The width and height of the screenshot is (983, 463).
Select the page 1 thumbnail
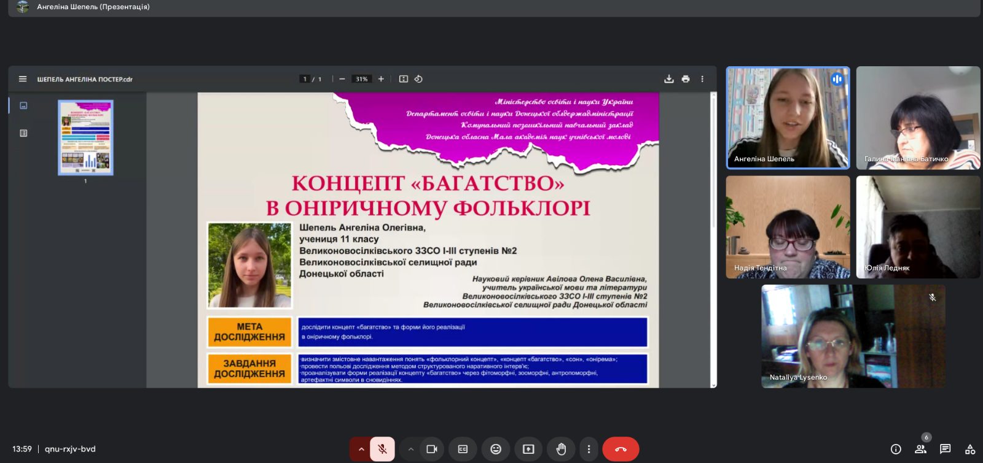85,138
